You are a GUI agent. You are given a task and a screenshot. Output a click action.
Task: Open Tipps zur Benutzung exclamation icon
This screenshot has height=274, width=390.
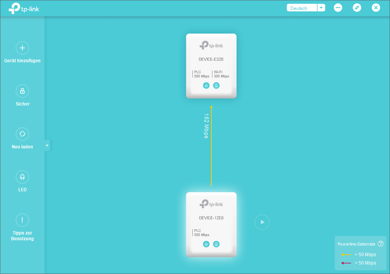tap(22, 220)
